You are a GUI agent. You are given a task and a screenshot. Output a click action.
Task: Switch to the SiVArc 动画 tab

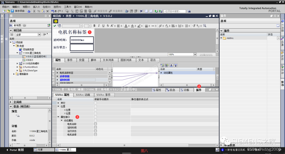pyautogui.click(x=83, y=95)
